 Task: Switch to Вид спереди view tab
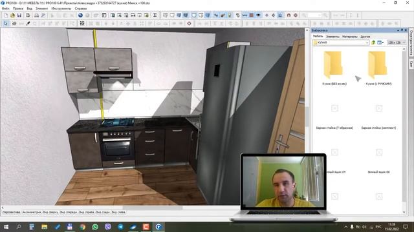69,212
